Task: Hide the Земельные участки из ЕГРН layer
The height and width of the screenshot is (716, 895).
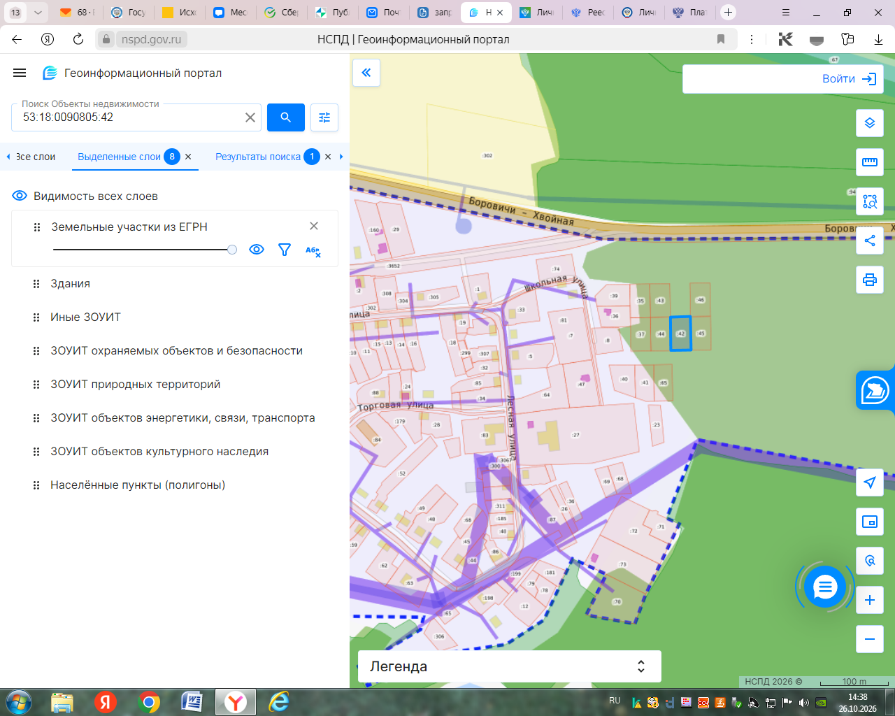Action: (257, 250)
